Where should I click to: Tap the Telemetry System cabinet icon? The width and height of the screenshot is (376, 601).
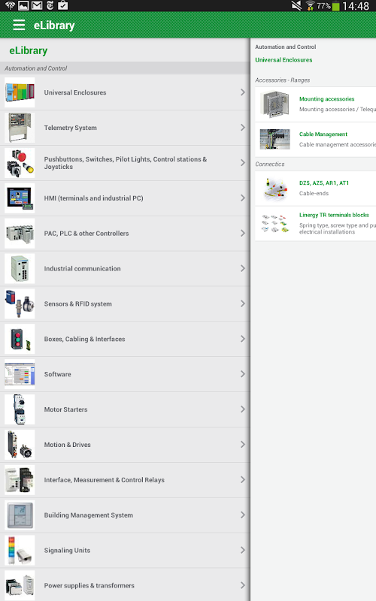20,128
